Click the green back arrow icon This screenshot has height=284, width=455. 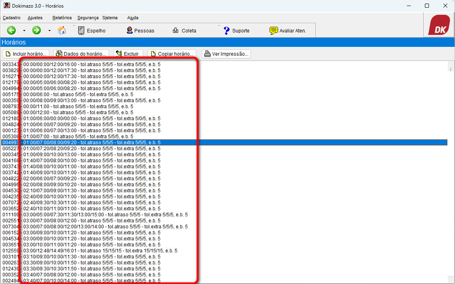click(x=11, y=30)
